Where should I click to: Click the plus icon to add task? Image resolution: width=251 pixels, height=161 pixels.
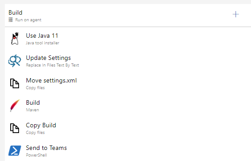[x=236, y=15]
